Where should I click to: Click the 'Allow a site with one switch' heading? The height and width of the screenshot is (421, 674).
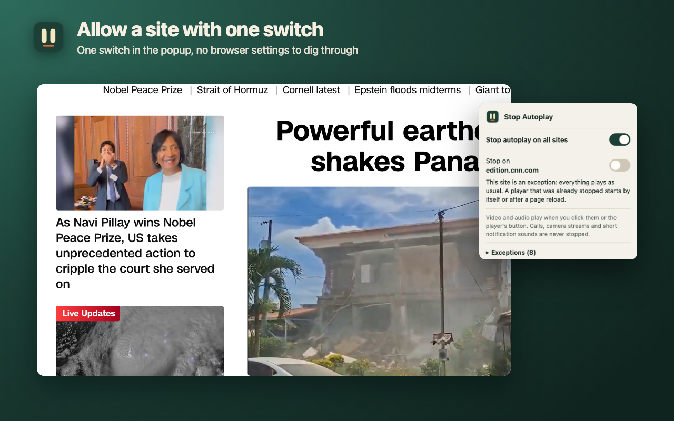200,30
